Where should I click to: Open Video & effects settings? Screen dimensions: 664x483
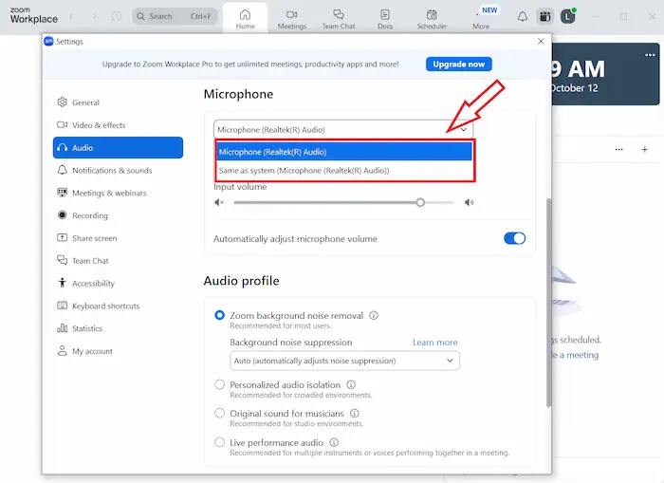(x=99, y=125)
